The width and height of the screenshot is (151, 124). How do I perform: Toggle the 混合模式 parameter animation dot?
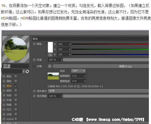[34, 91]
